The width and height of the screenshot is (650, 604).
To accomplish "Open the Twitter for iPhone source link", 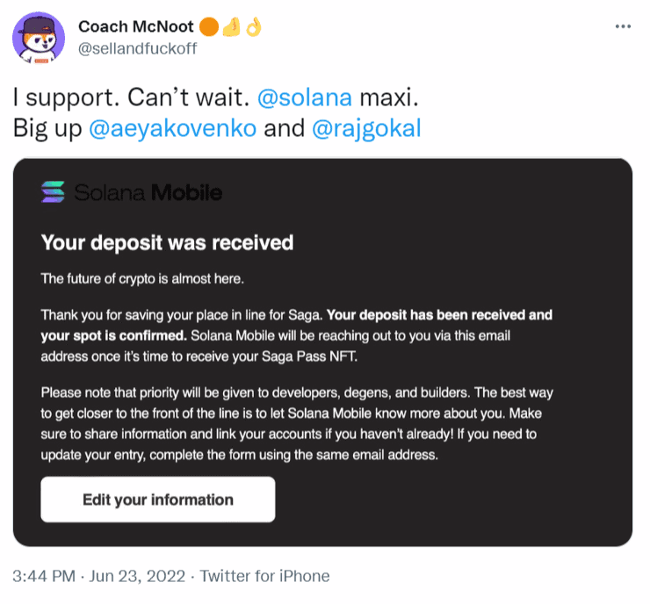I will click(265, 576).
